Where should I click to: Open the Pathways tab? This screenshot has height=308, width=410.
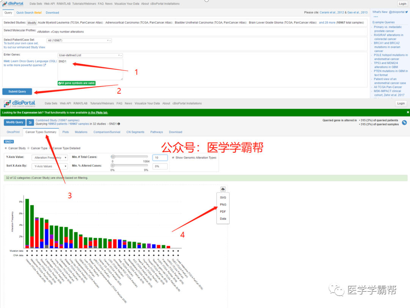click(x=157, y=132)
